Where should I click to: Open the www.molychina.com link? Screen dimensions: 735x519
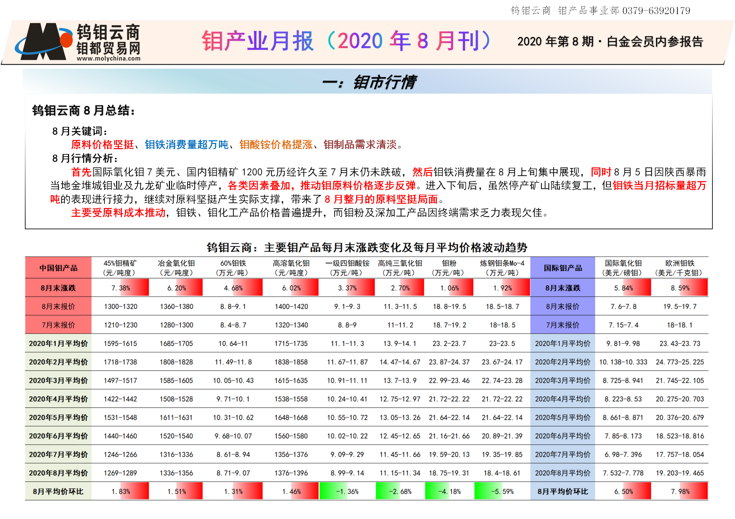pos(108,59)
